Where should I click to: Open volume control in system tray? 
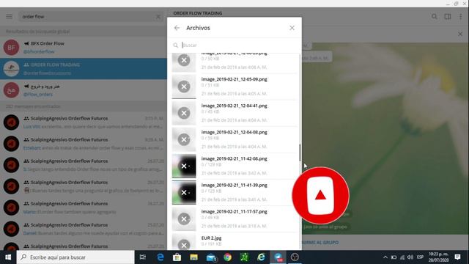(x=410, y=257)
